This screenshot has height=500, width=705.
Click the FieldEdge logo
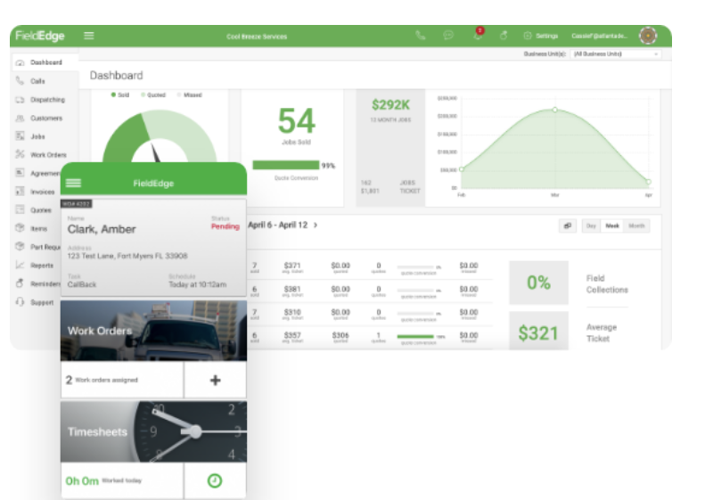[x=40, y=36]
